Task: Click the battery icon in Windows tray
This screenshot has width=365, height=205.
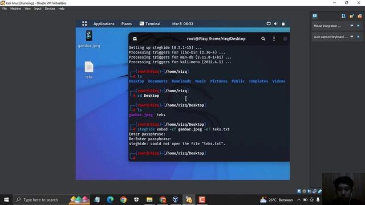Action: [x=305, y=200]
